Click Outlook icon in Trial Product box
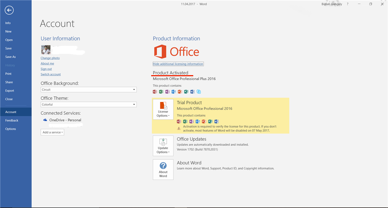388x208 pixels. coord(197,121)
